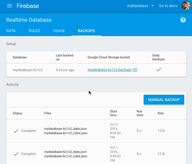192x164 pixels.
Task: Click the Daily backups column header
Action: 158,57
